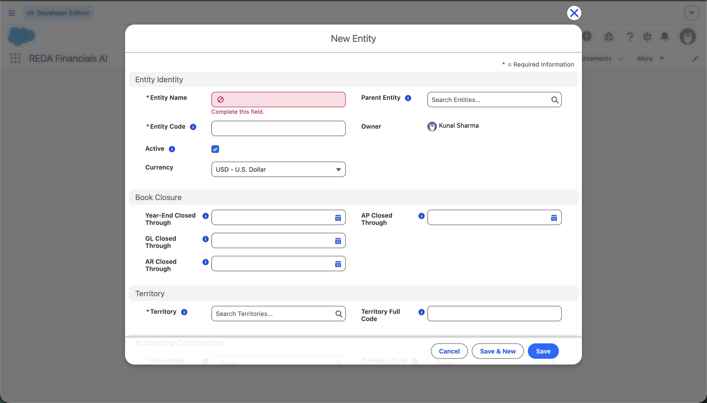
Task: Click the Developer Edition badge
Action: (x=59, y=13)
